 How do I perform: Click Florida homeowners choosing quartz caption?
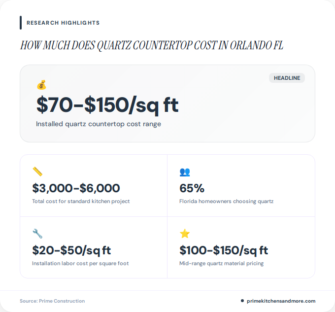tap(226, 201)
